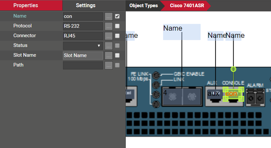Image resolution: width=271 pixels, height=148 pixels.
Task: Enable the Connector property checkbox
Action: 117,36
